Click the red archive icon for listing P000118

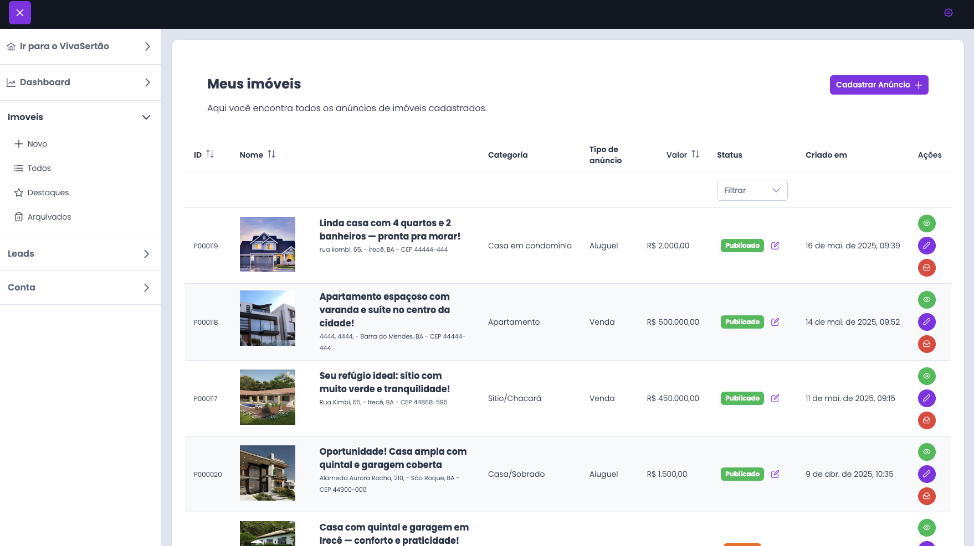pos(926,344)
